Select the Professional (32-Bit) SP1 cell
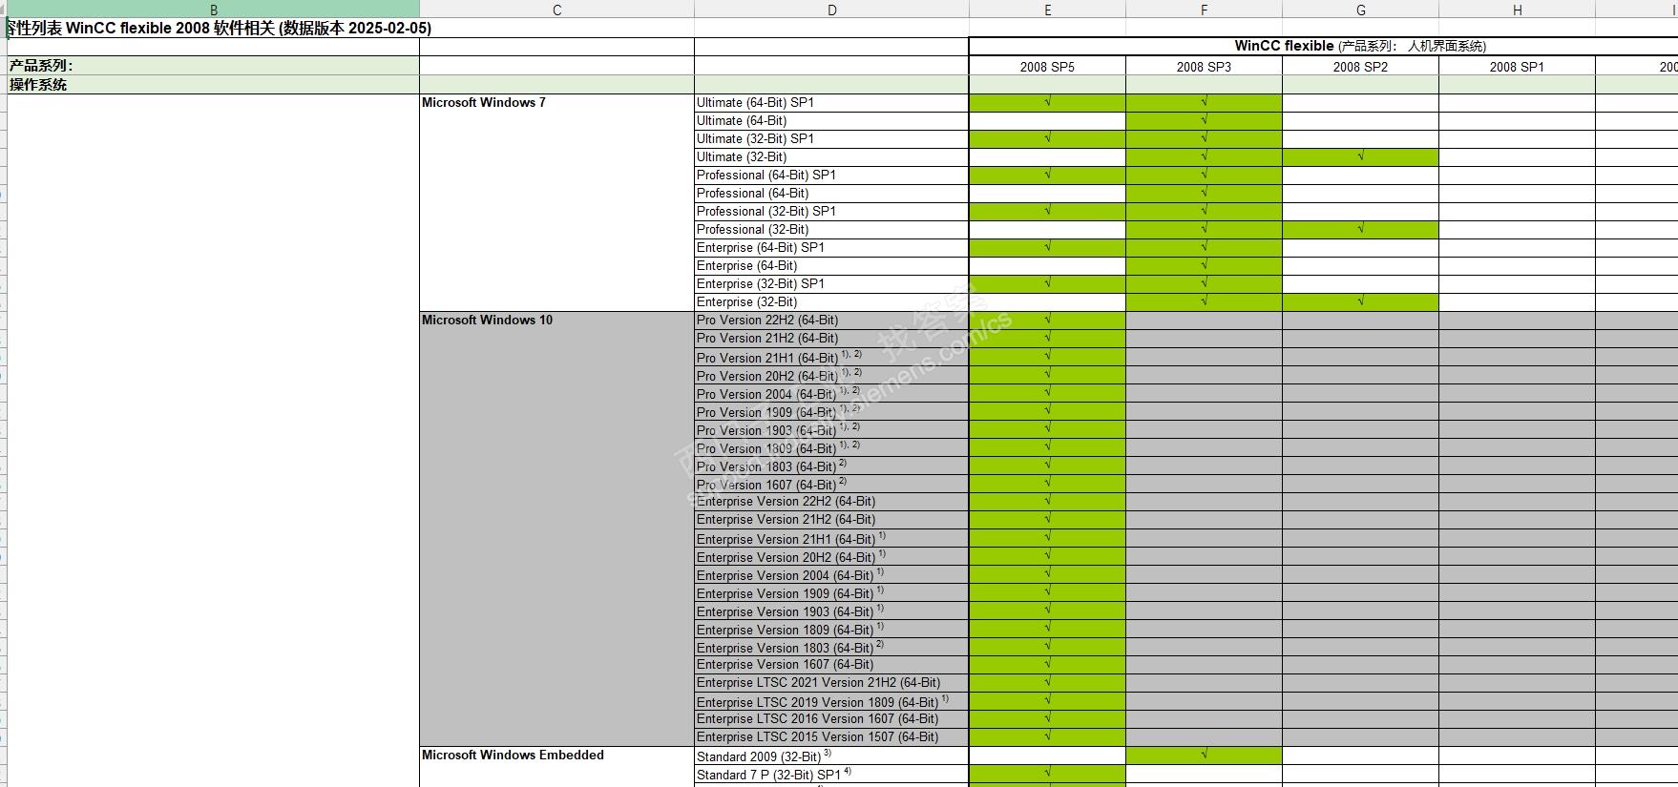This screenshot has height=787, width=1678. pyautogui.click(x=831, y=212)
